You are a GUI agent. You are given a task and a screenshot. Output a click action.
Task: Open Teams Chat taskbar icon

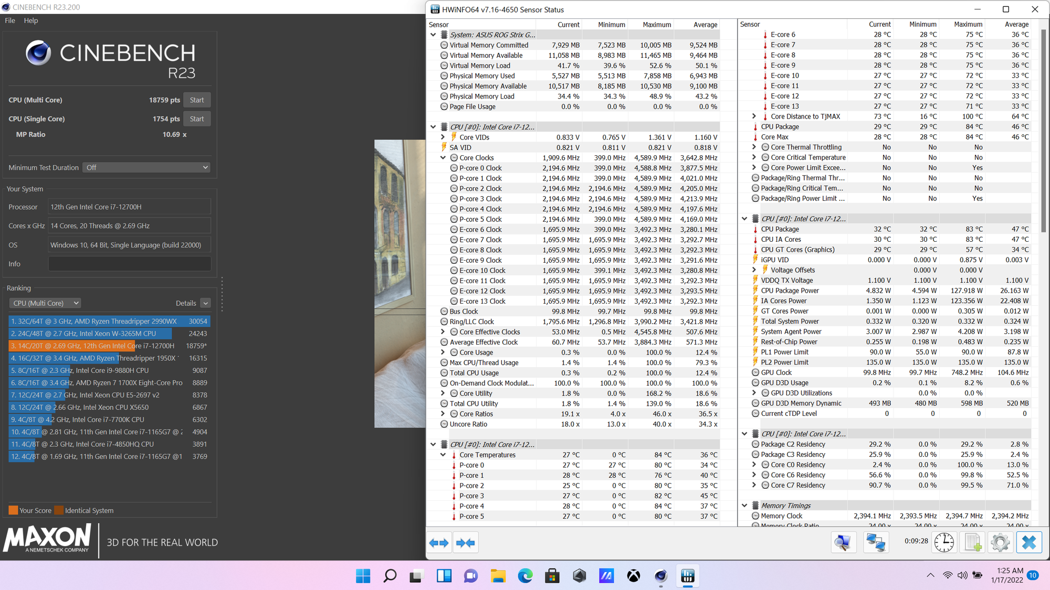(471, 576)
